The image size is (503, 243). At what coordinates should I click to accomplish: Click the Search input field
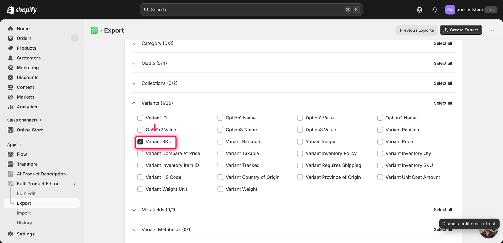tap(251, 10)
